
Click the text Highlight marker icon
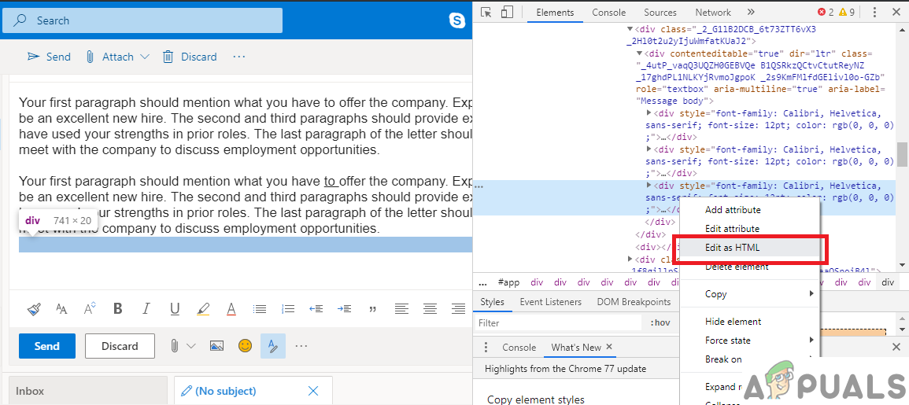(x=203, y=309)
